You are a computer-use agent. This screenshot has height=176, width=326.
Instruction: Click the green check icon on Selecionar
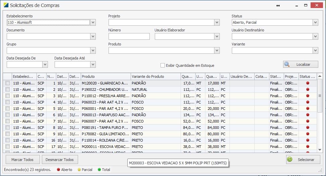[290, 160]
